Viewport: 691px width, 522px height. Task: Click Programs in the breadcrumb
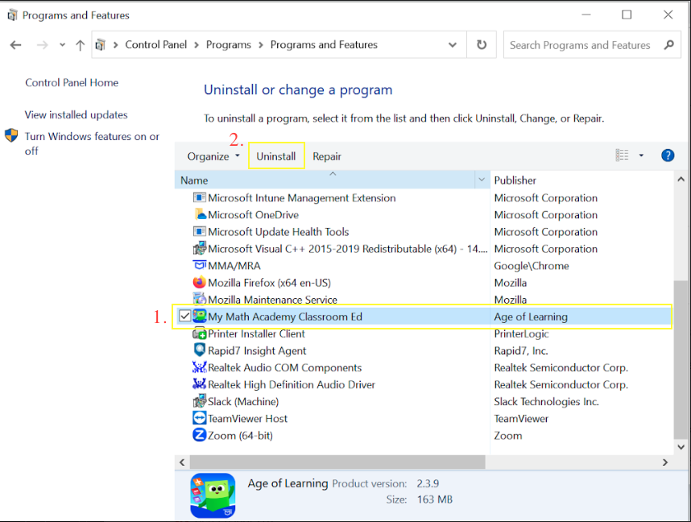228,44
